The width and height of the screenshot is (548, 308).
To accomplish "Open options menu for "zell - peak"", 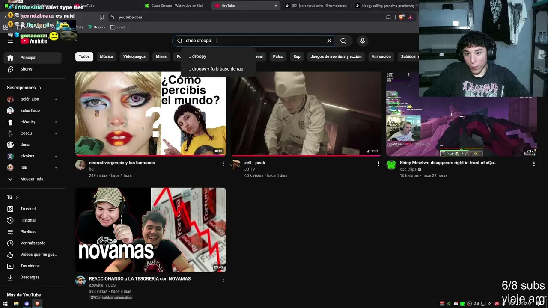I will (x=378, y=164).
